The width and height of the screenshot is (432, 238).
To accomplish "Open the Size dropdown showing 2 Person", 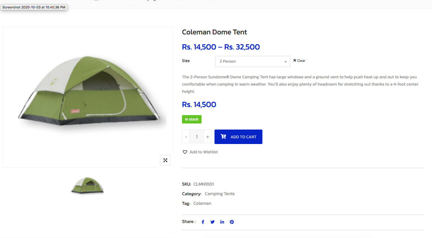I will [252, 61].
